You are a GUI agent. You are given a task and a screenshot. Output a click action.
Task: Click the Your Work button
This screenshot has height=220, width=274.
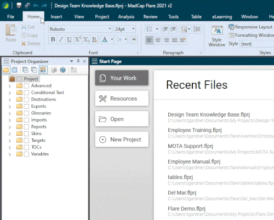[122, 78]
